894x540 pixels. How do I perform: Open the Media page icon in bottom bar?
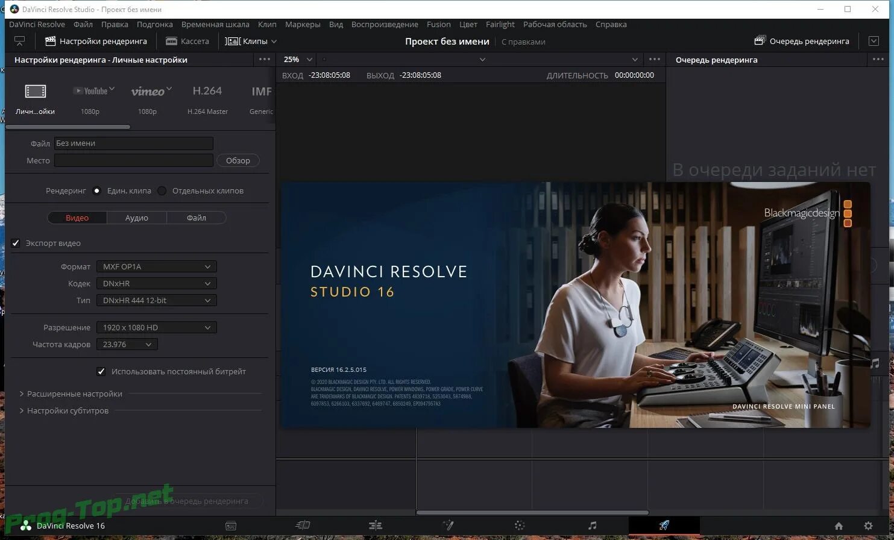click(x=231, y=526)
